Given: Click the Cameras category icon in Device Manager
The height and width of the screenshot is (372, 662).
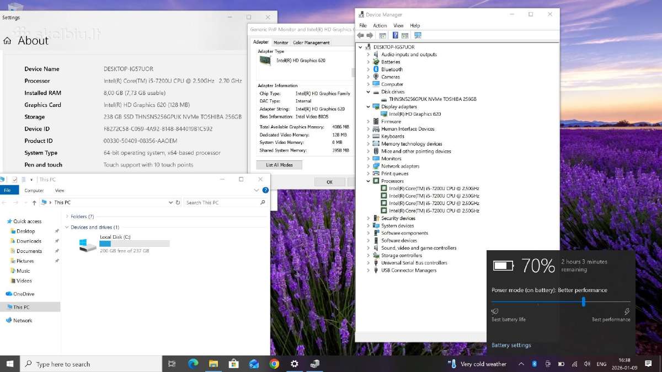Looking at the screenshot, I should point(376,77).
